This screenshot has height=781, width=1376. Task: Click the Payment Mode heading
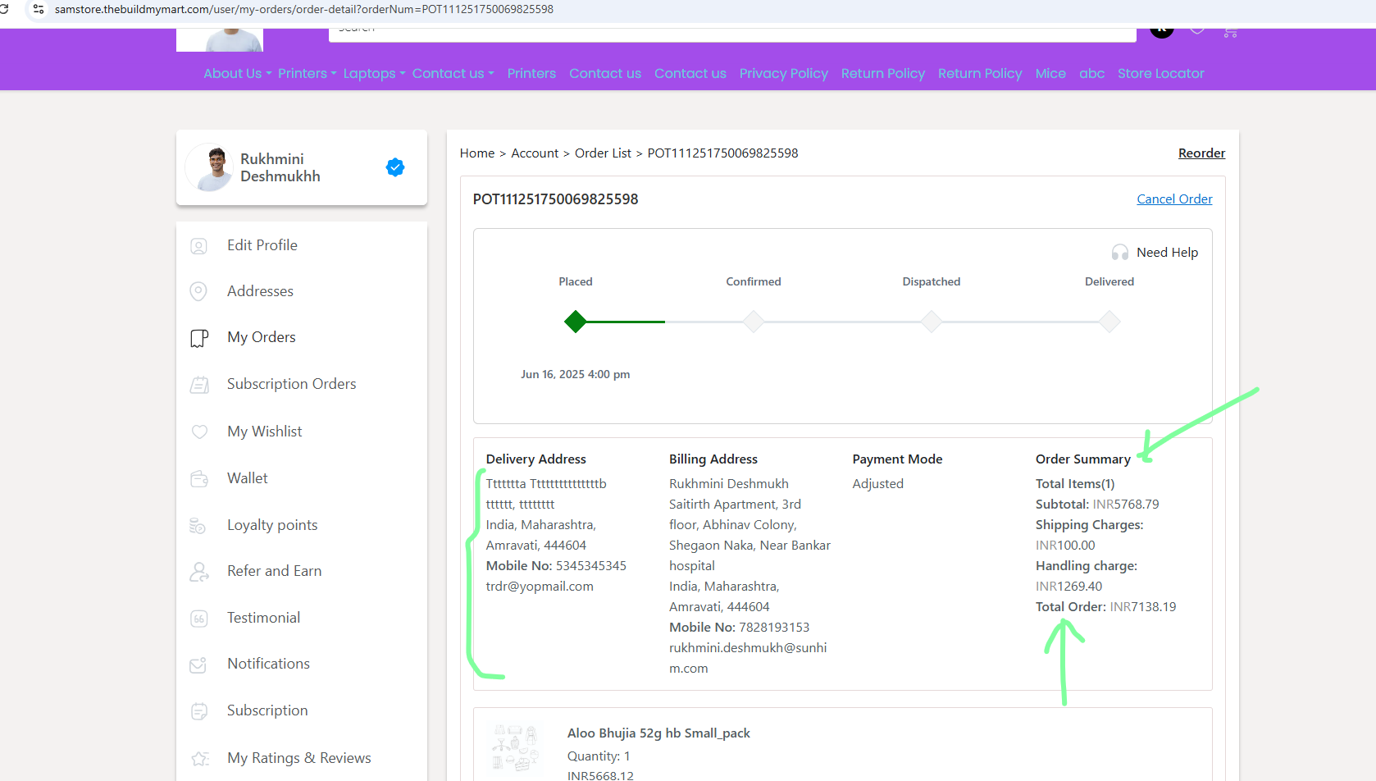pos(898,459)
